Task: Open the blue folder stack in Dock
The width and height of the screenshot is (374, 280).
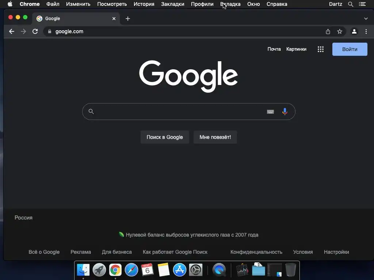Action: (x=259, y=270)
